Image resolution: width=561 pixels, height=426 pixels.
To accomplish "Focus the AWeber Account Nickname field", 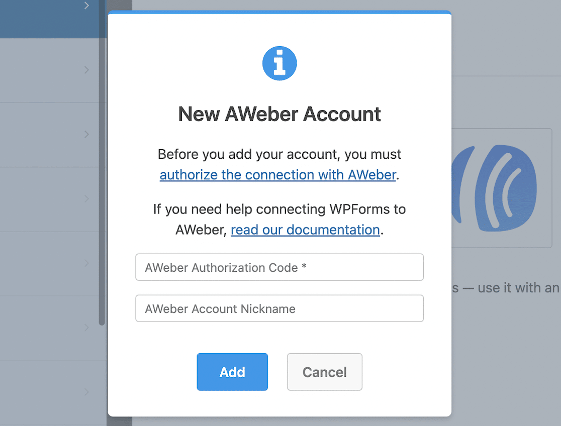I will 279,308.
